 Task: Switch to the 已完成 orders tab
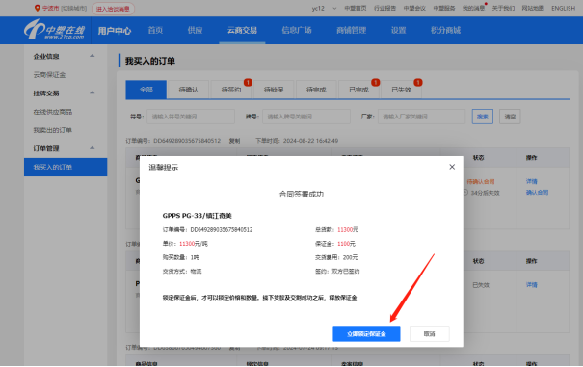(x=358, y=90)
